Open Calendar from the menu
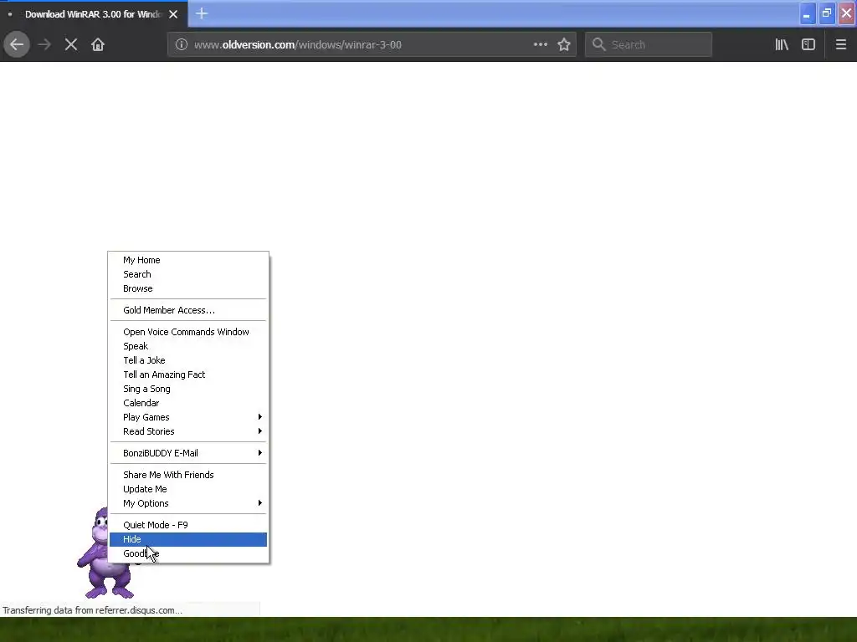Image resolution: width=857 pixels, height=642 pixels. [x=188, y=403]
